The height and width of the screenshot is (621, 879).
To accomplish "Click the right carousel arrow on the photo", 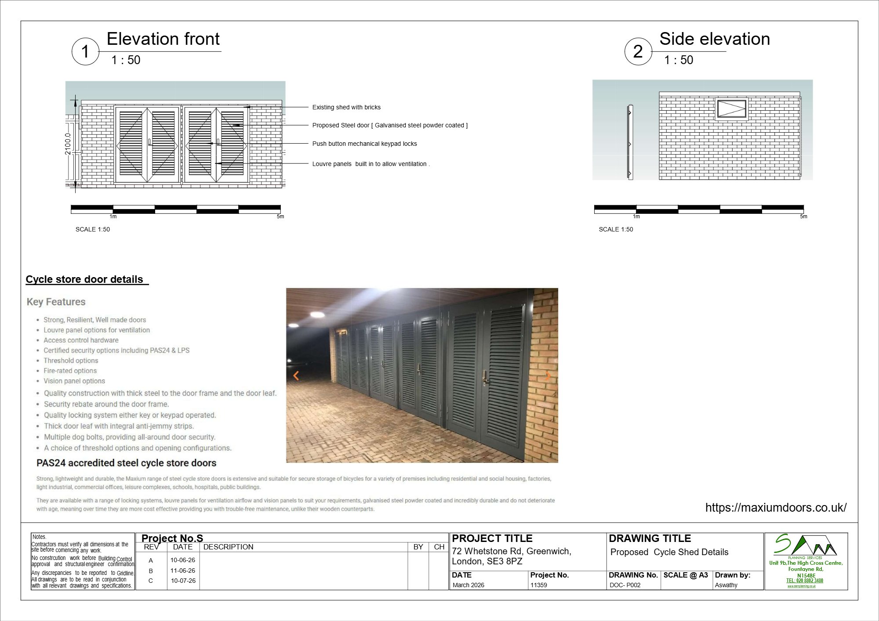I will click(548, 375).
